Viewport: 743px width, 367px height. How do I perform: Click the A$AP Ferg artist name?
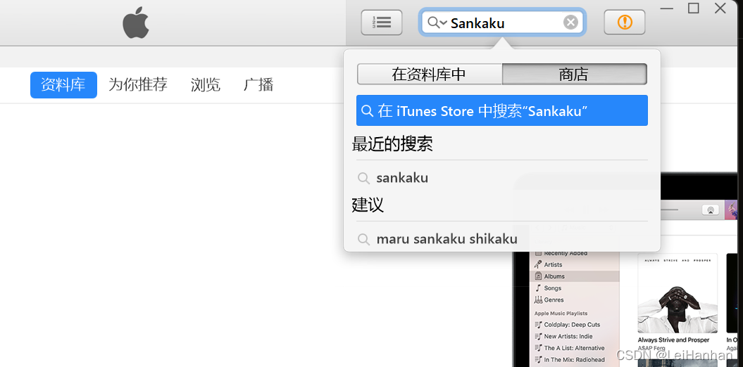click(651, 347)
